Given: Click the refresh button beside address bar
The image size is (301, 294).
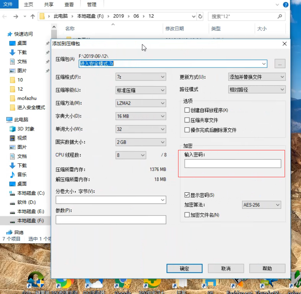Looking at the screenshot, I should [x=200, y=16].
